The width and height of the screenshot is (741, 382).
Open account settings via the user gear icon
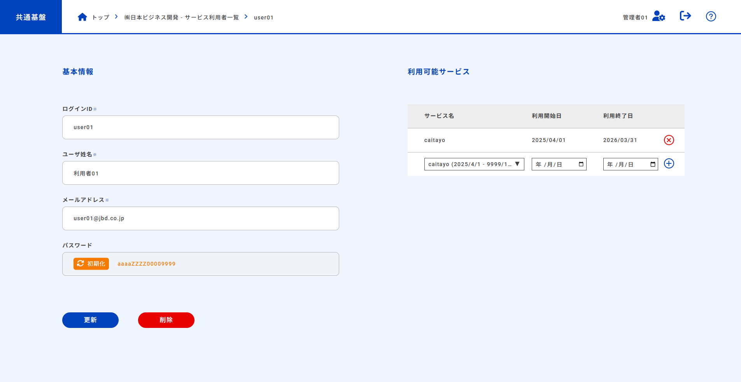pyautogui.click(x=659, y=17)
